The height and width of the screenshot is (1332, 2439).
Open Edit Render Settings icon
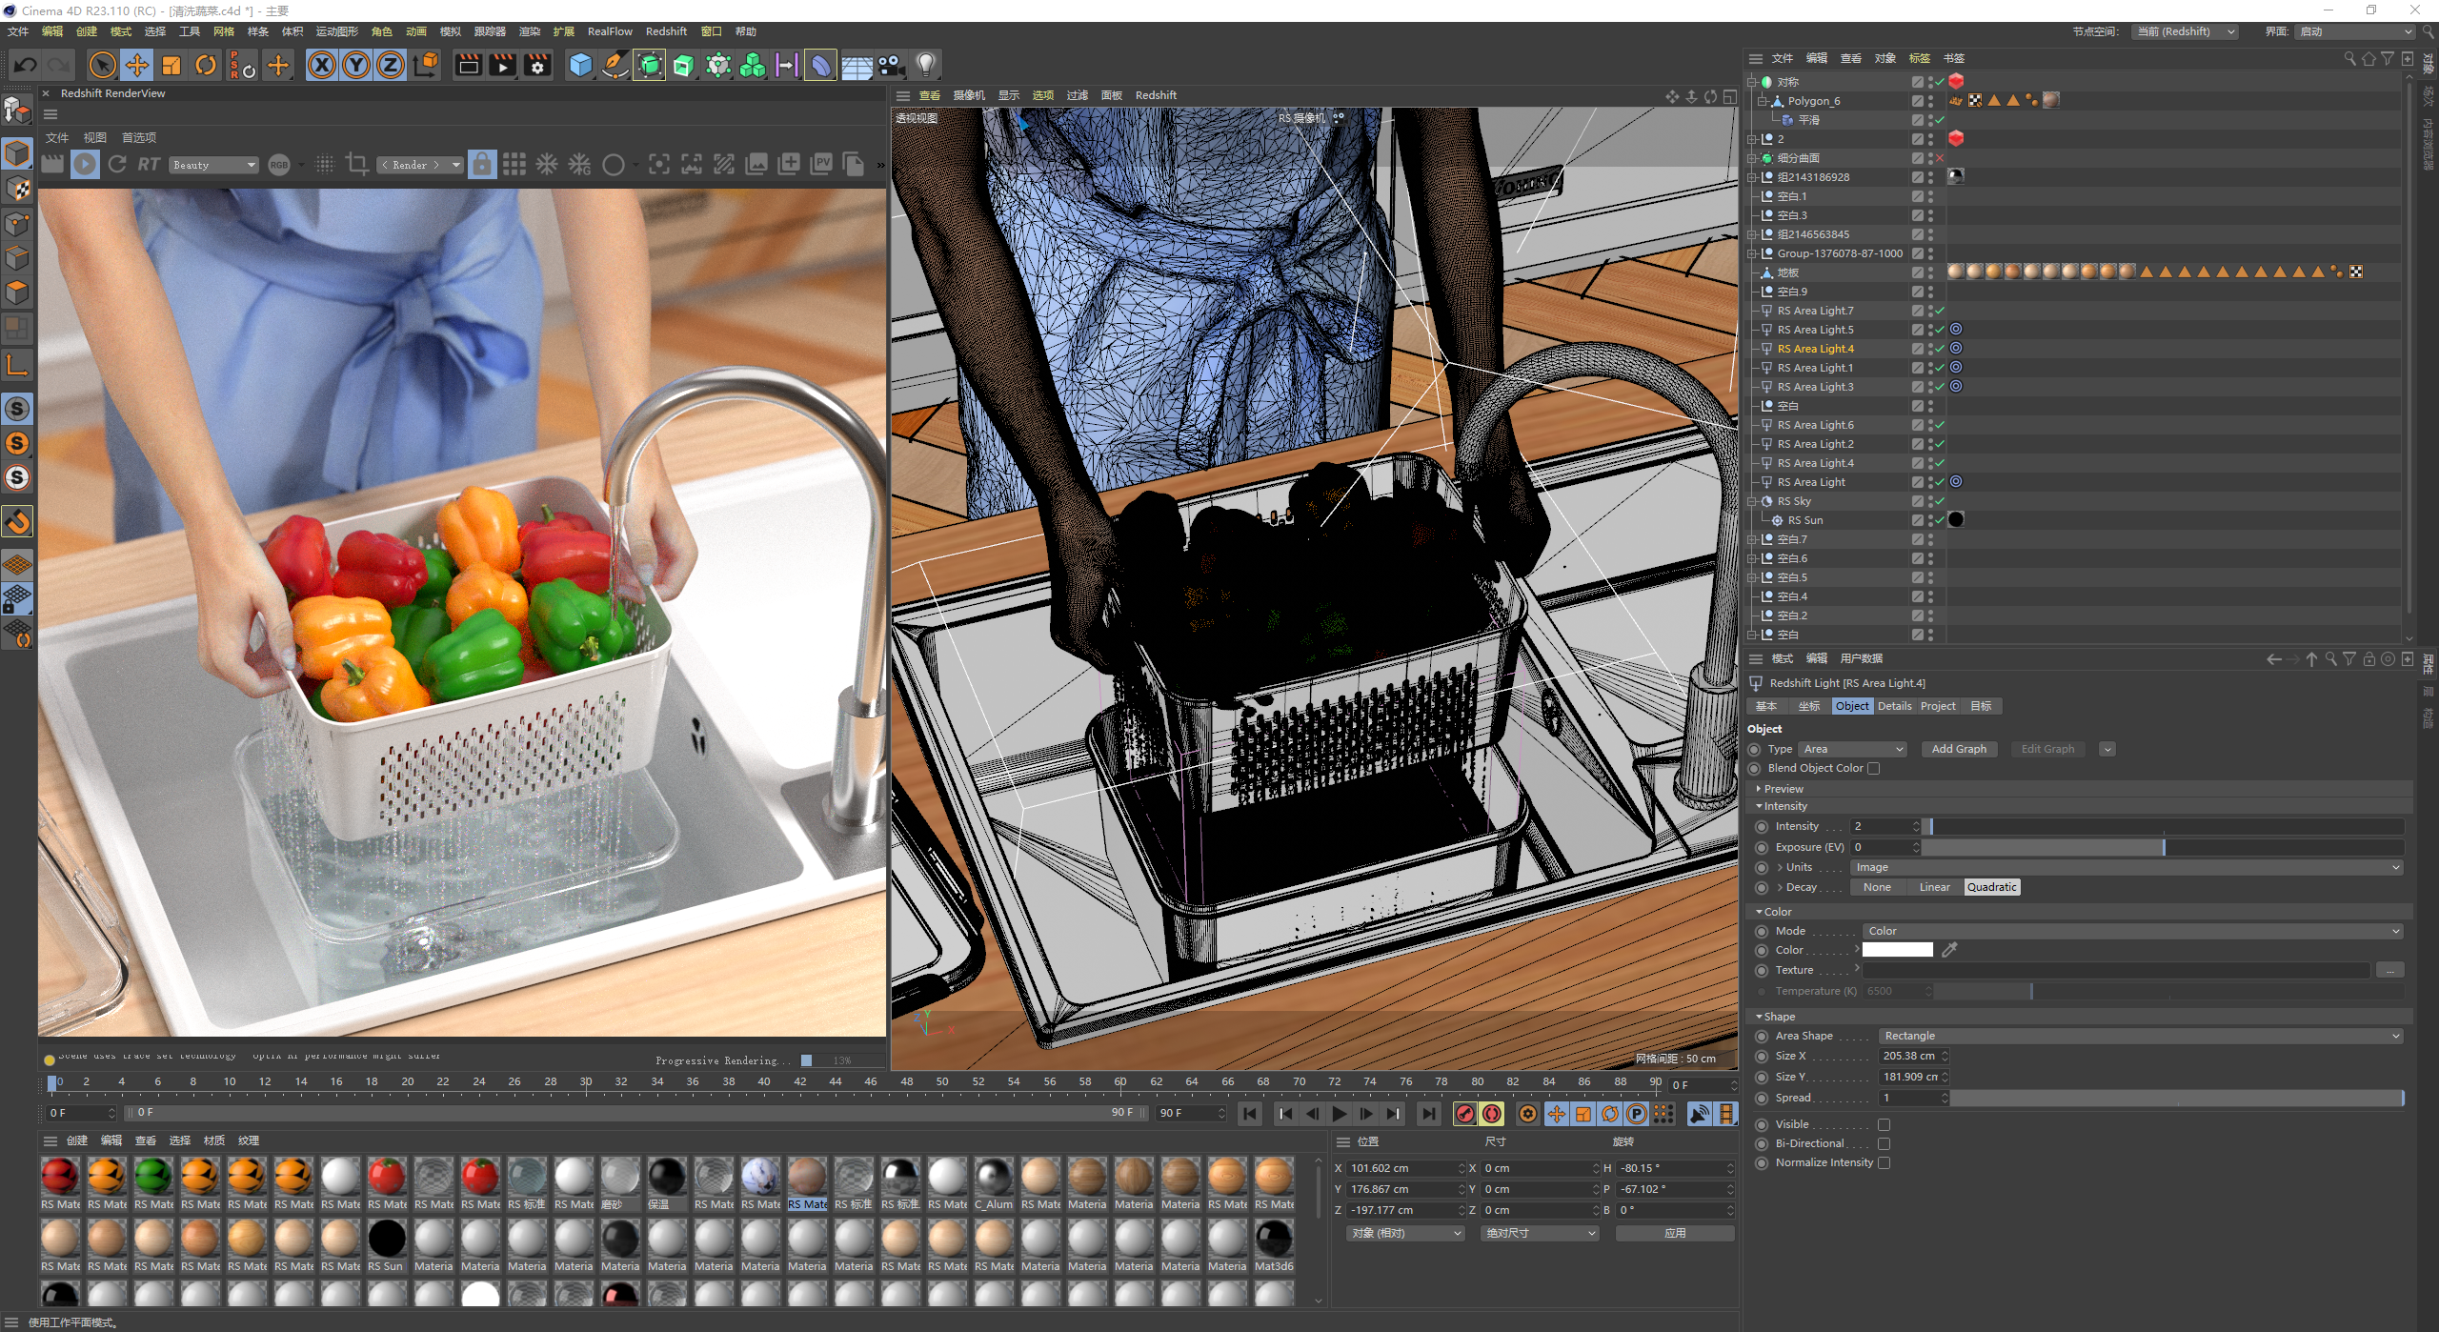click(x=538, y=65)
